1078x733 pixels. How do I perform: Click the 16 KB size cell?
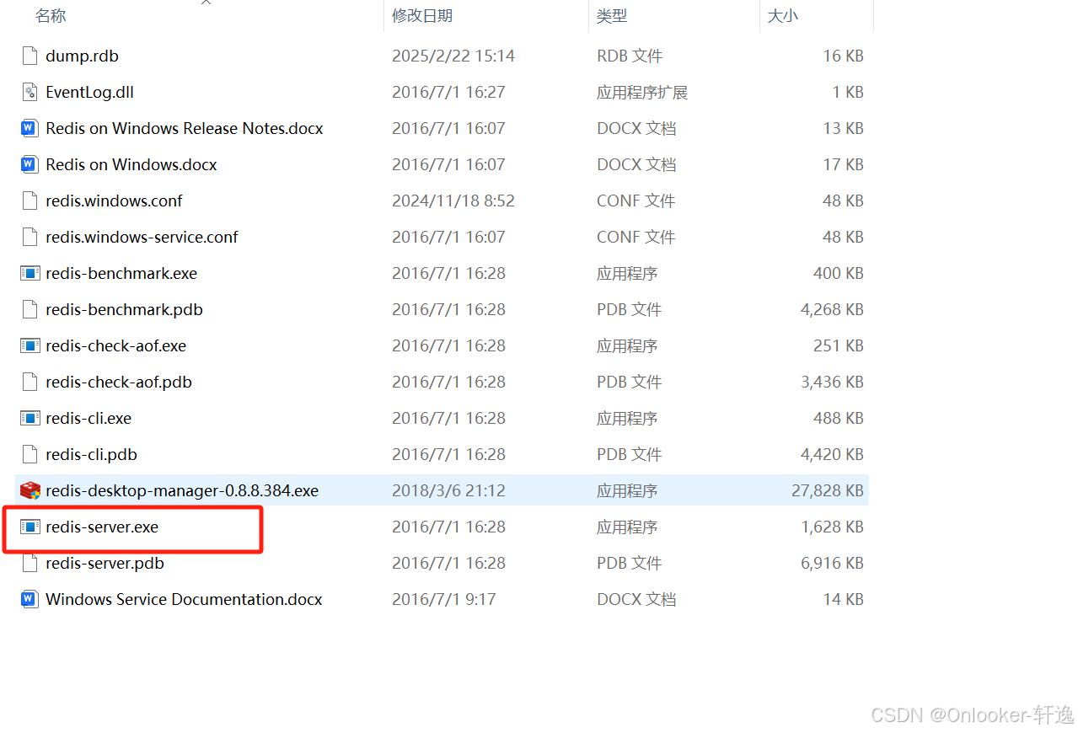point(844,56)
